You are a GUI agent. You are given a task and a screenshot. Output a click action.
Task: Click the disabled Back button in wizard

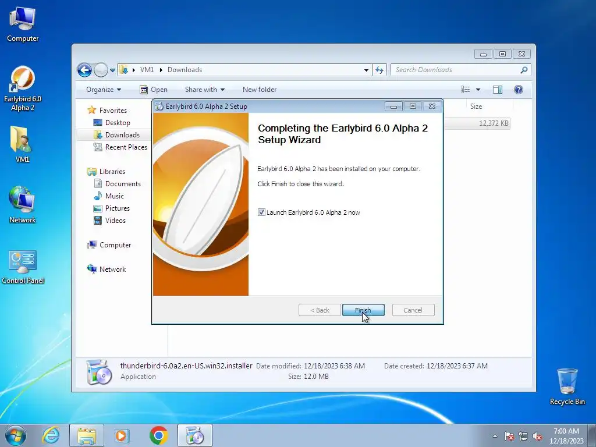(x=320, y=310)
